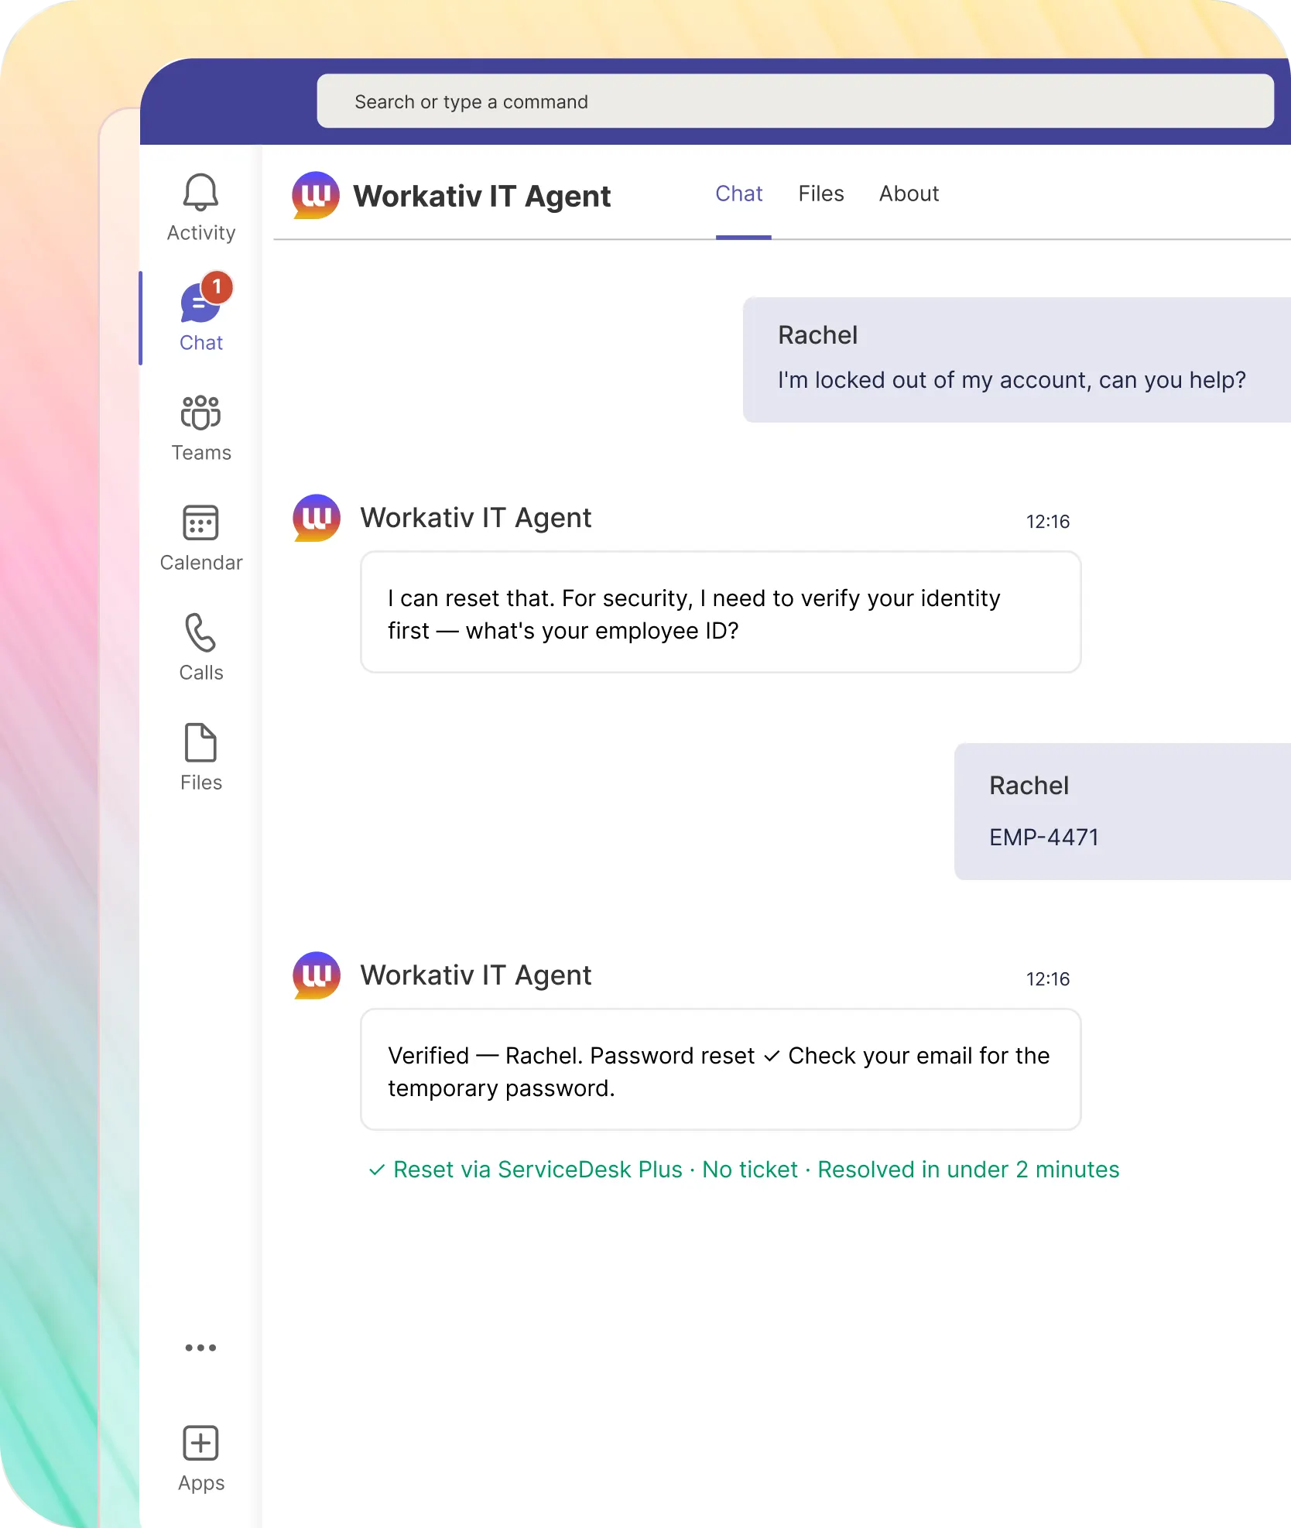
Task: Show more apps via ellipsis icon
Action: pyautogui.click(x=200, y=1348)
